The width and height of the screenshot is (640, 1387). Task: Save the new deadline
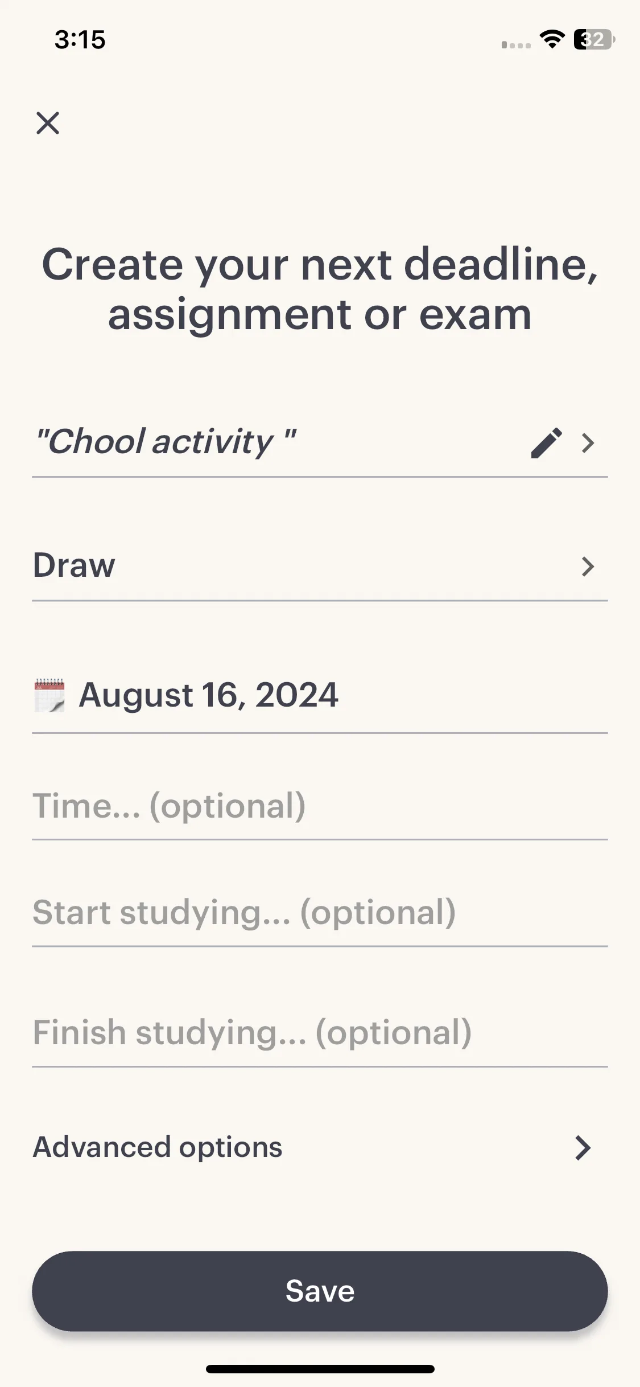(x=320, y=1291)
